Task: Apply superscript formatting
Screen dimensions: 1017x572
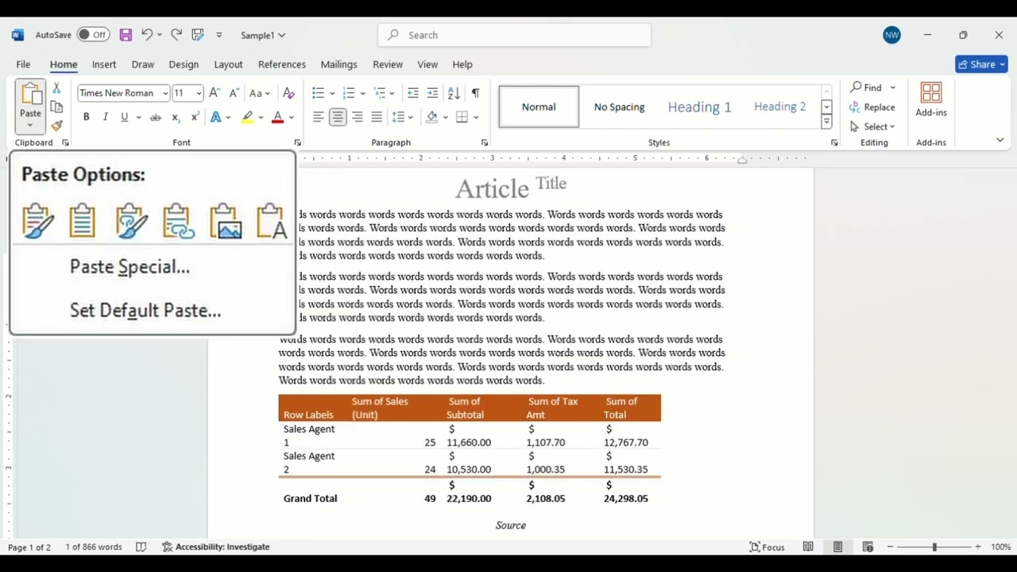Action: coord(195,118)
